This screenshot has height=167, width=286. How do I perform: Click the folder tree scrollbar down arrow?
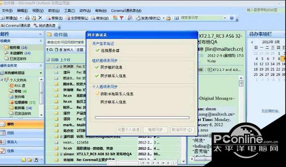click(41, 115)
